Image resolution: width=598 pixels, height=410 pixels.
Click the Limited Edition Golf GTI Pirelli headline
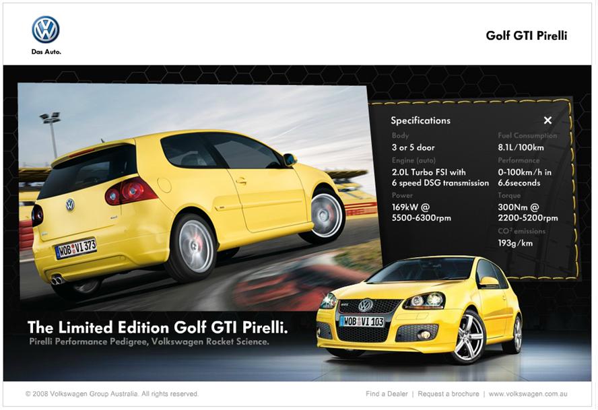click(x=158, y=328)
